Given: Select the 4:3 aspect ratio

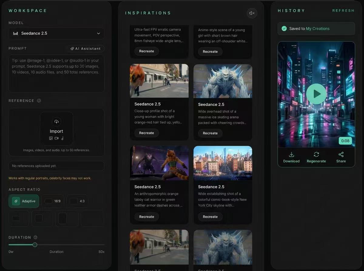Looking at the screenshot, I should pos(77,201).
